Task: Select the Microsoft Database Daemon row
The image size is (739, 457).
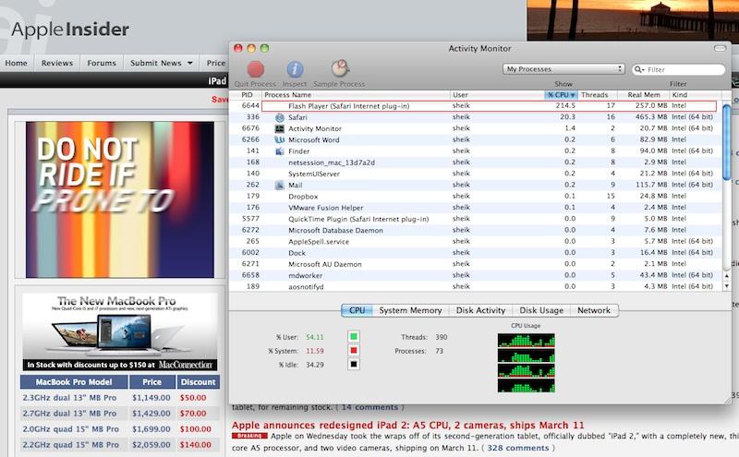Action: pyautogui.click(x=476, y=231)
